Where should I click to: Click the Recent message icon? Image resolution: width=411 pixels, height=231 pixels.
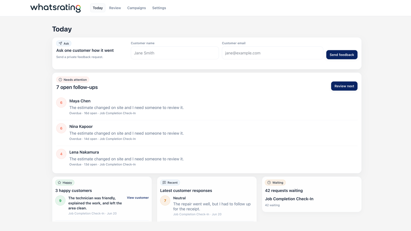164,182
